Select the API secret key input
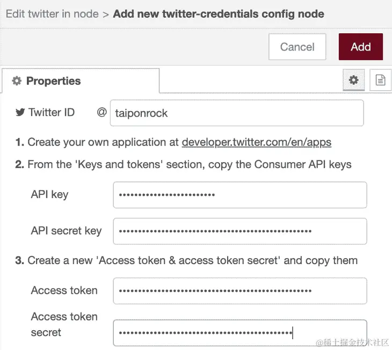The width and height of the screenshot is (392, 350). pyautogui.click(x=239, y=231)
